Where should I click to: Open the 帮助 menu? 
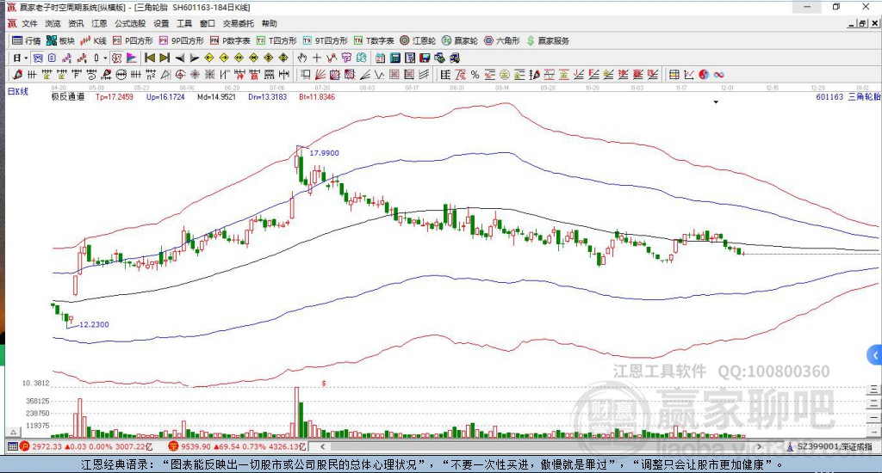[x=269, y=23]
